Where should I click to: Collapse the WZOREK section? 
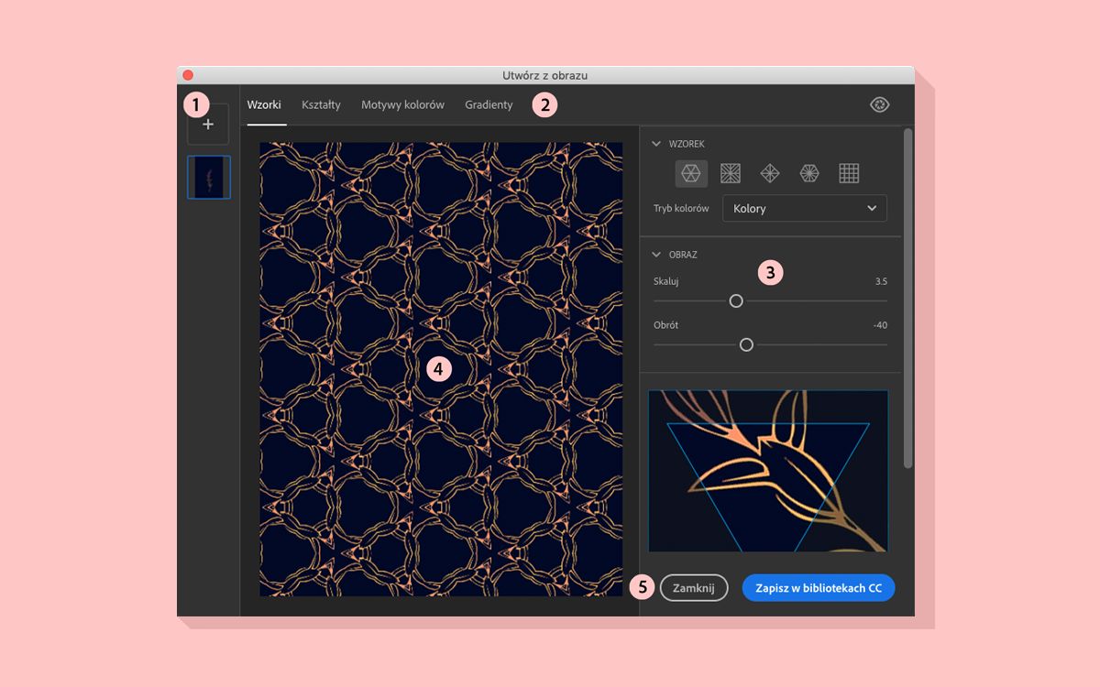click(655, 144)
